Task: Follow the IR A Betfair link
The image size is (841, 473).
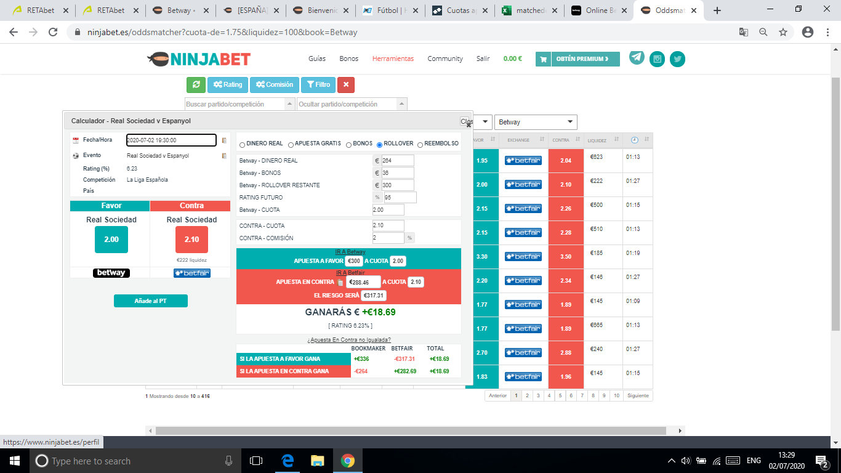Action: [x=350, y=273]
